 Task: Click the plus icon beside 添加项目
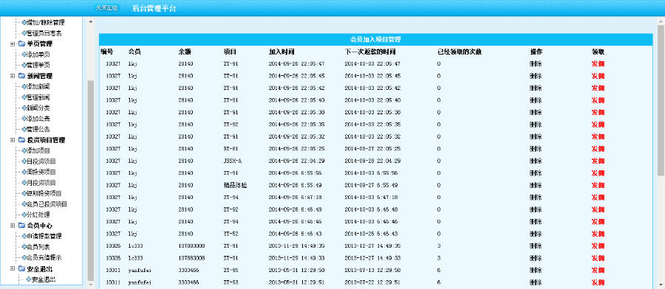tap(24, 150)
